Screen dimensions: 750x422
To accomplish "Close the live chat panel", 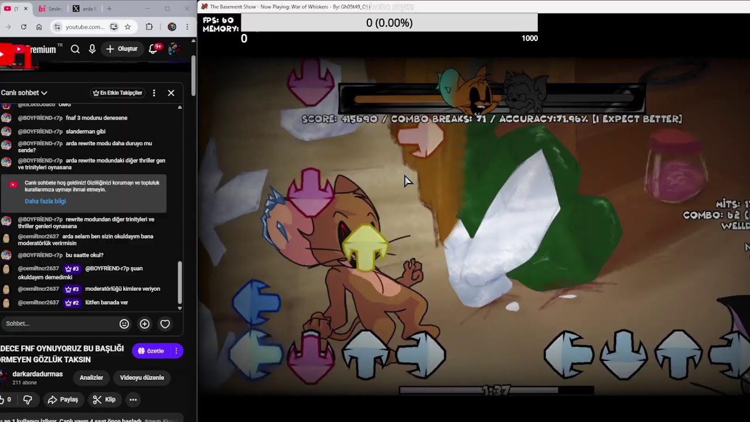I will point(171,93).
